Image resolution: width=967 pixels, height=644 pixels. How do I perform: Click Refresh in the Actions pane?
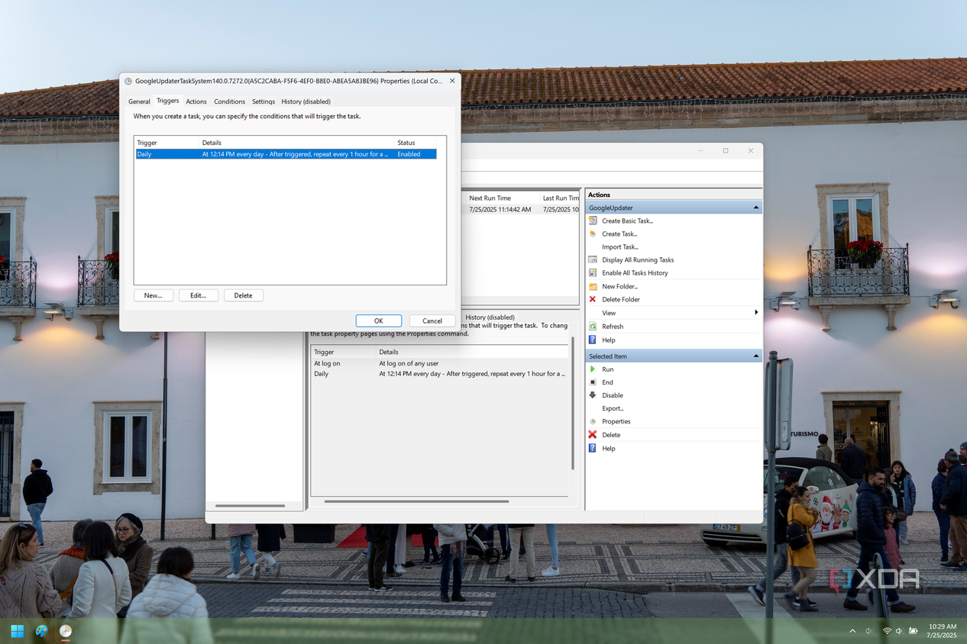point(613,327)
